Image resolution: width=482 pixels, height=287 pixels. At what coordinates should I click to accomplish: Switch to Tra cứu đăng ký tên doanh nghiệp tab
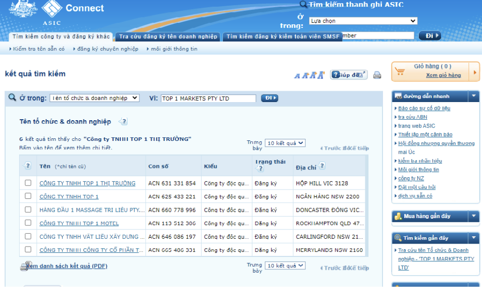tap(168, 37)
